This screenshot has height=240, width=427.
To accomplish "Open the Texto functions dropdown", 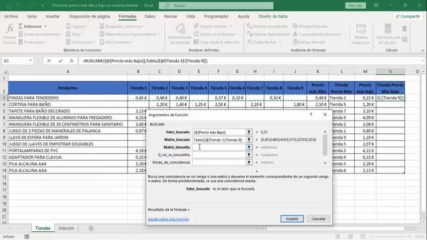I will click(x=75, y=34).
